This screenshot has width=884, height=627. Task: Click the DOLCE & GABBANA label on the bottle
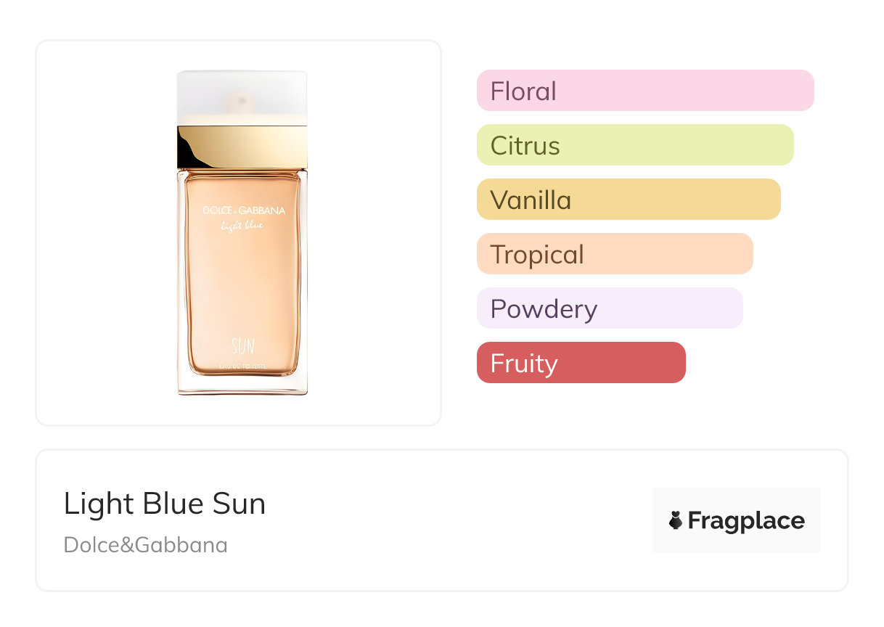point(244,210)
